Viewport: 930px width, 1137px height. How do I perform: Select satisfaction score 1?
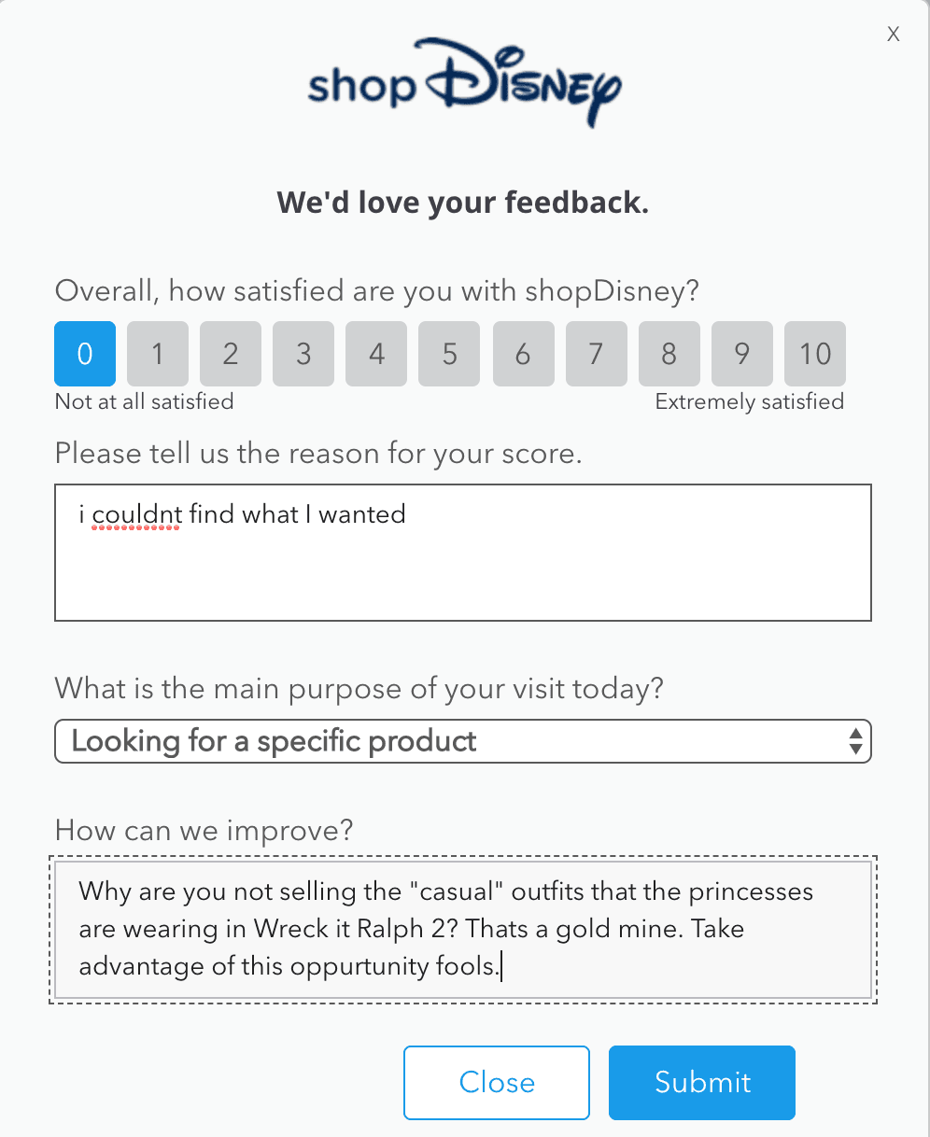click(x=158, y=354)
